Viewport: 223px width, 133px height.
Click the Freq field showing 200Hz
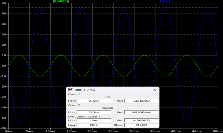tap(94, 125)
